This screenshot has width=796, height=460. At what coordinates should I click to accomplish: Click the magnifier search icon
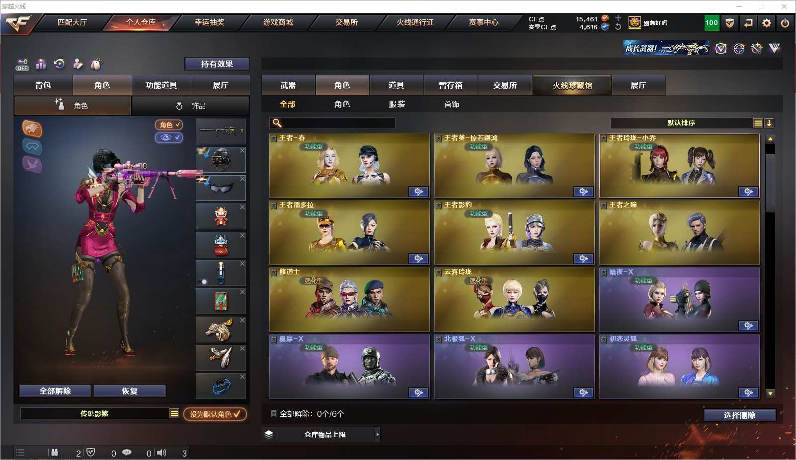coord(277,123)
